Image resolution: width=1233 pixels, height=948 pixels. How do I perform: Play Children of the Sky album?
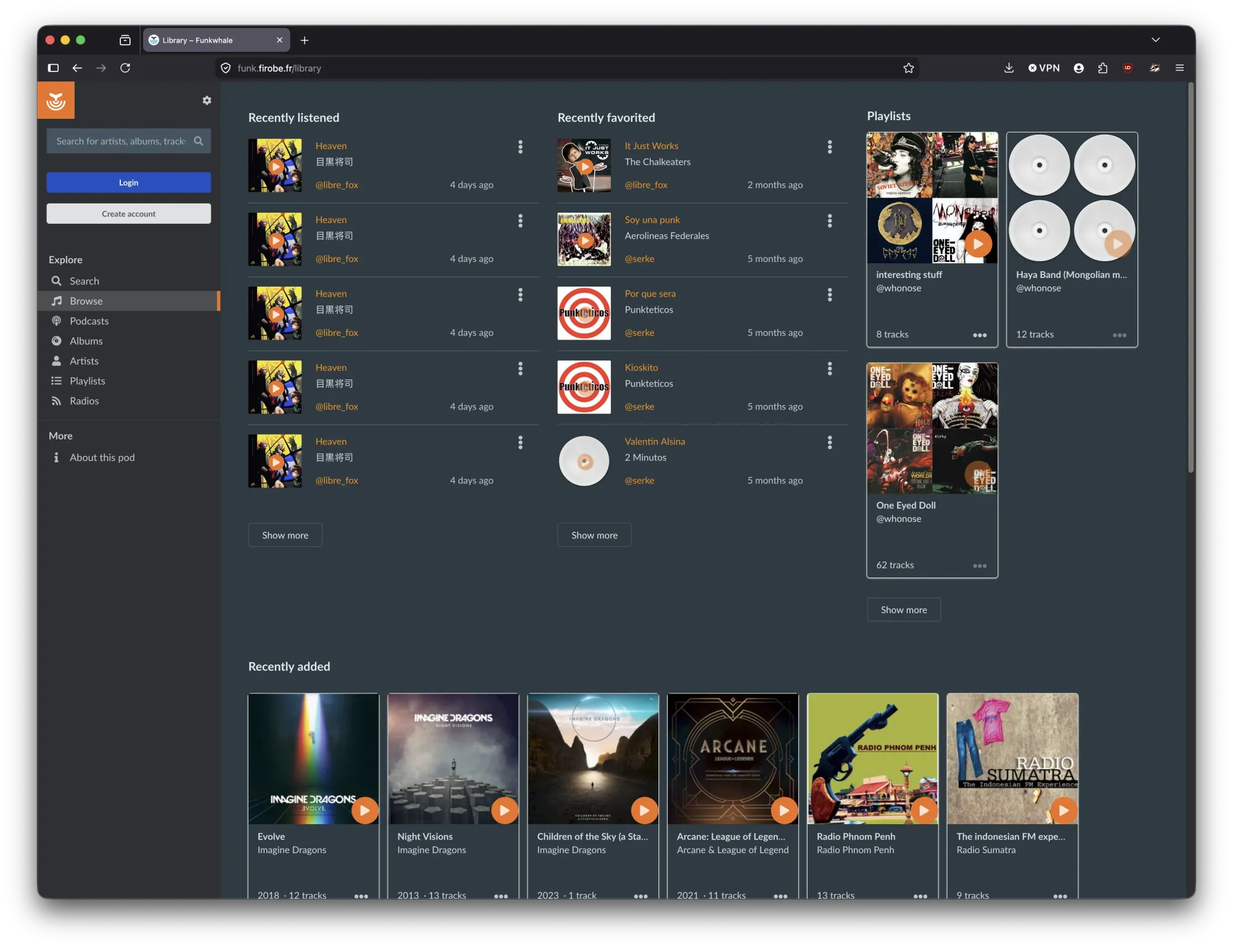[x=645, y=811]
